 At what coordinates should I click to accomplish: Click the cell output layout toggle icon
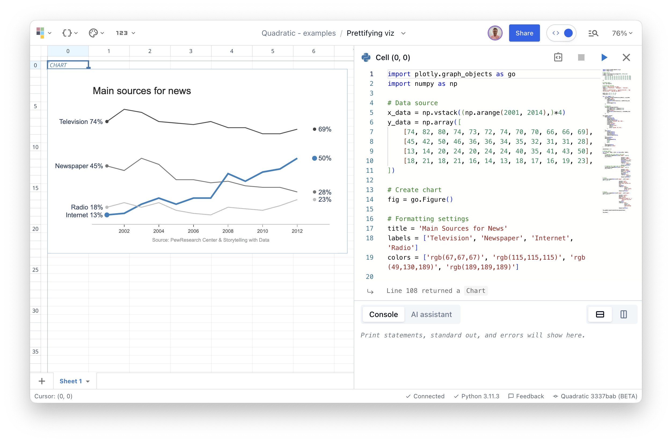(x=623, y=314)
